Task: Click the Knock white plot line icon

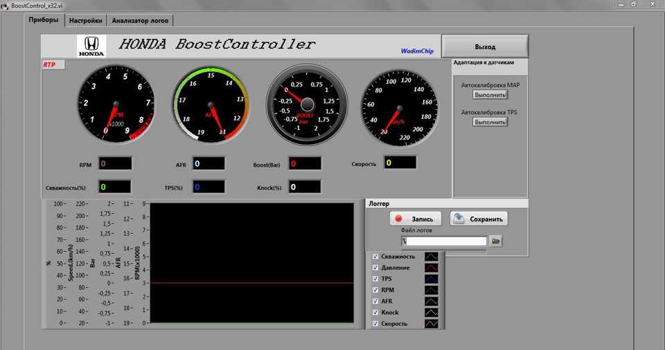Action: pyautogui.click(x=432, y=313)
